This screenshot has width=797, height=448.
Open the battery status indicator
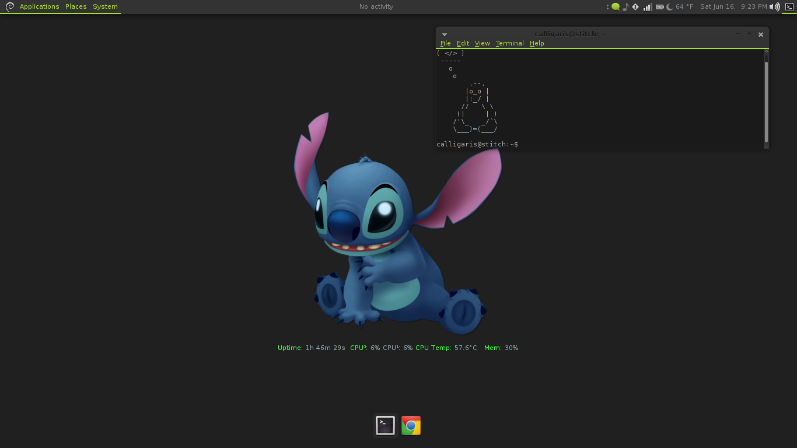click(x=659, y=7)
